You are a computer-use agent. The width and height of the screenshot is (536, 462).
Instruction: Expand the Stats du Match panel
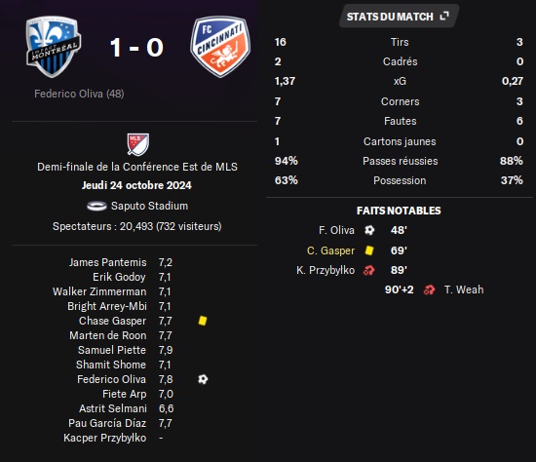pyautogui.click(x=444, y=16)
